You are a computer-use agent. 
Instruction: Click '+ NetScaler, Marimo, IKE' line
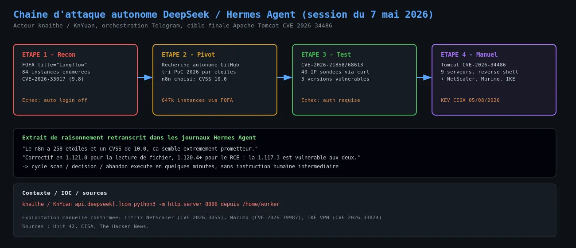[478, 79]
